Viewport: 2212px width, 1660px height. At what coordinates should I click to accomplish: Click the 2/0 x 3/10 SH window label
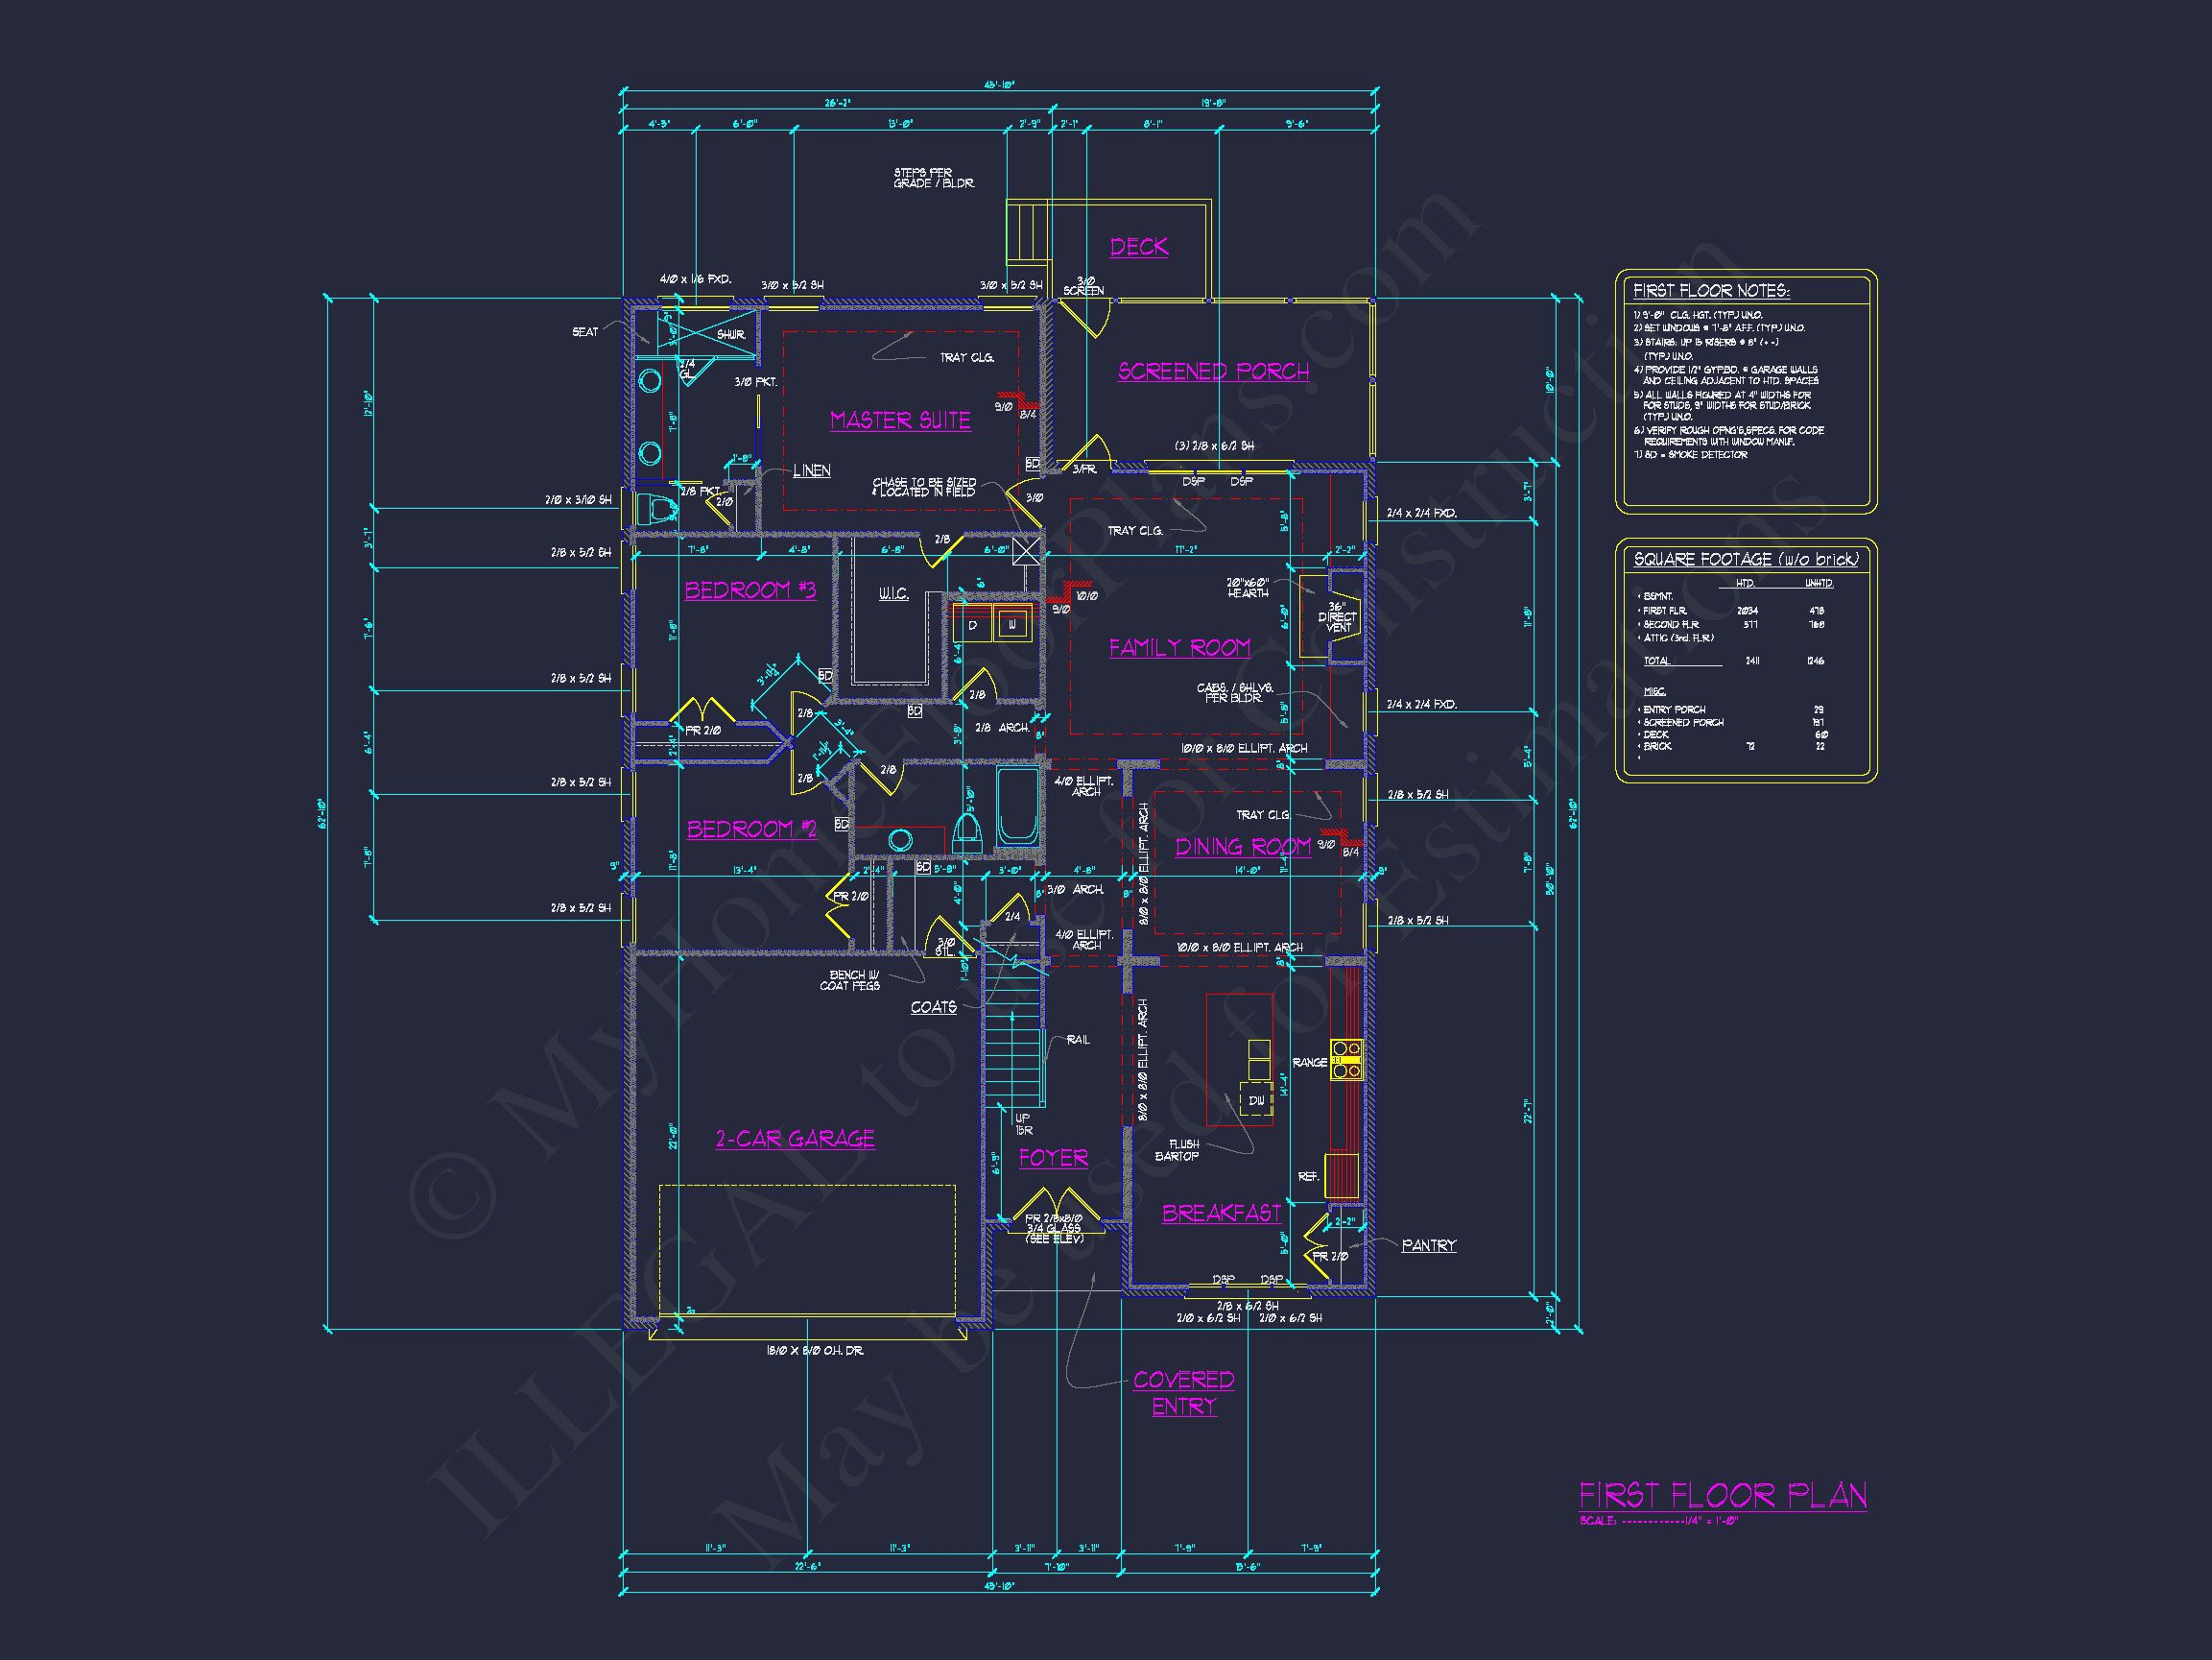pos(578,499)
